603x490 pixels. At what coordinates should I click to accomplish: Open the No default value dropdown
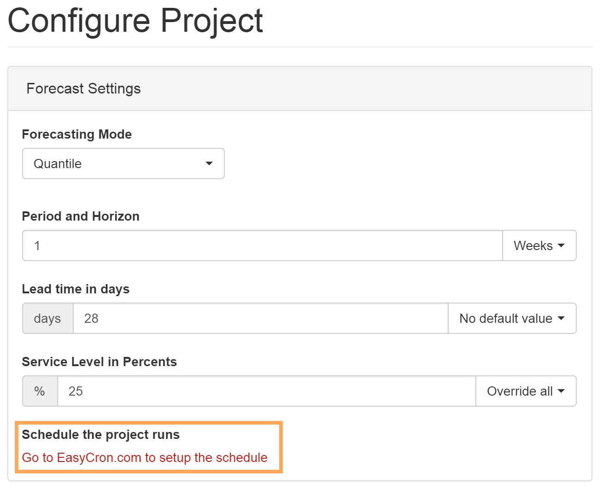512,318
